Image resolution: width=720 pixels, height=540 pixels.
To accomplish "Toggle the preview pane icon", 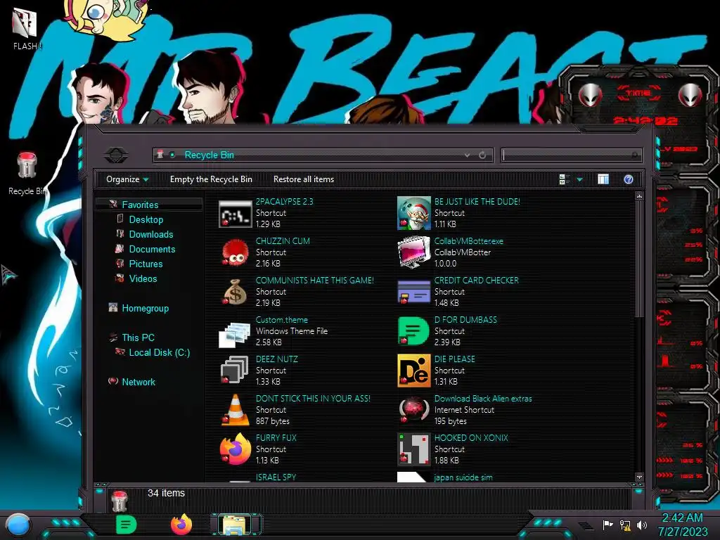I will 603,179.
